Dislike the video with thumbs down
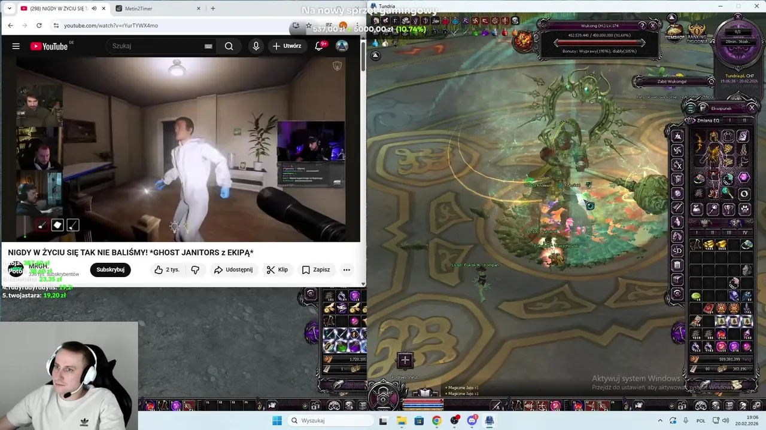Viewport: 766px width, 430px height. [x=195, y=270]
